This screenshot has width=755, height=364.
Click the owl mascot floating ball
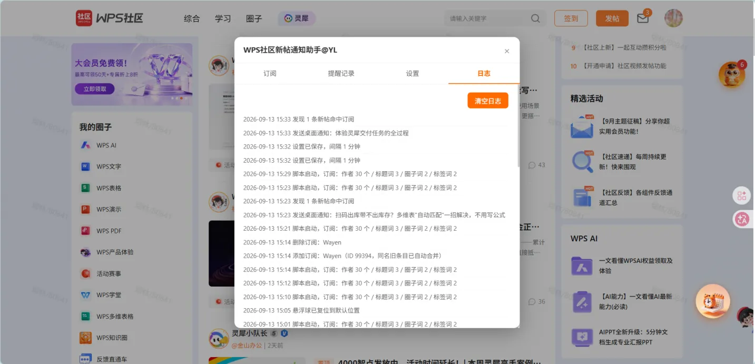click(732, 74)
